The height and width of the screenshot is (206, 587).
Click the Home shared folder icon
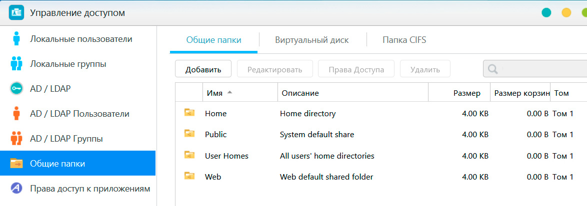click(x=189, y=113)
